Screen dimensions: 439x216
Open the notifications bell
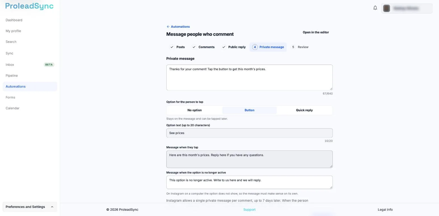375,8
